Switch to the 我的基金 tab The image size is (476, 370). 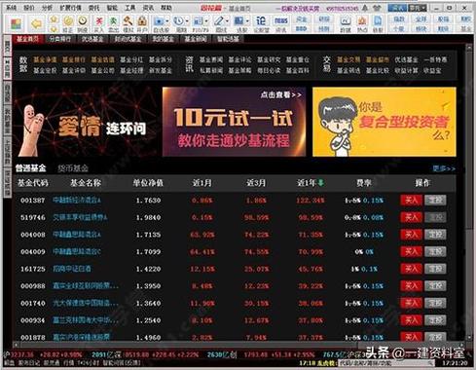164,39
